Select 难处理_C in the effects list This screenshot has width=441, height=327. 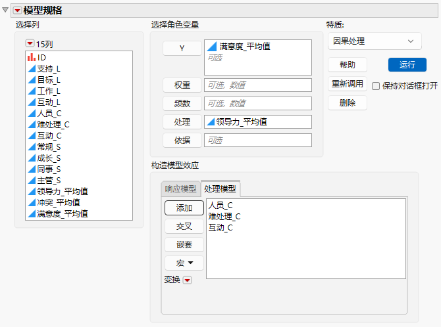[224, 217]
